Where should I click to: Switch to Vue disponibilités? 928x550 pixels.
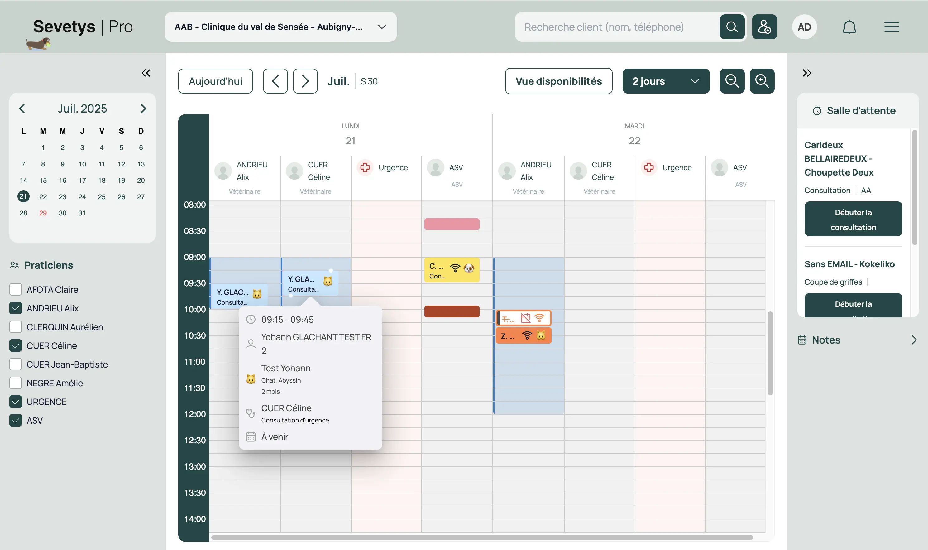[558, 81]
